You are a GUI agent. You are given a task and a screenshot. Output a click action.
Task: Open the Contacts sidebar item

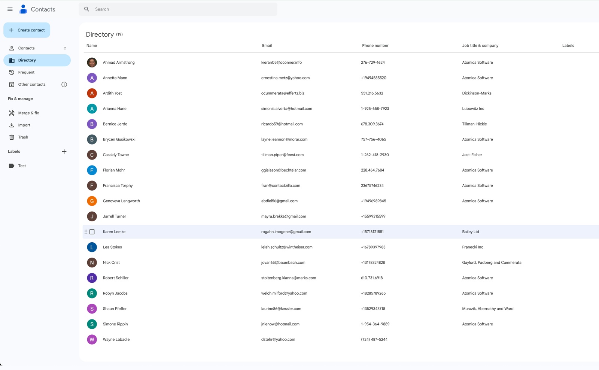[x=37, y=48]
